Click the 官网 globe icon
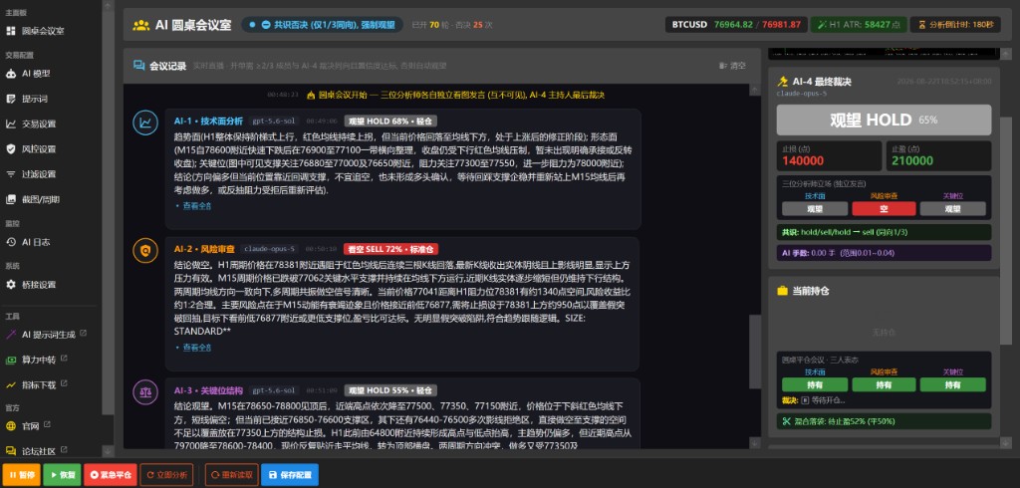 click(x=10, y=426)
